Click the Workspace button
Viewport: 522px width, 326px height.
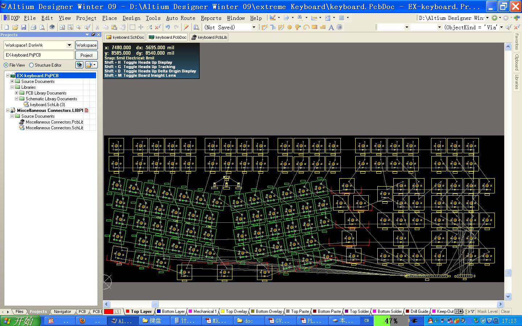click(86, 45)
